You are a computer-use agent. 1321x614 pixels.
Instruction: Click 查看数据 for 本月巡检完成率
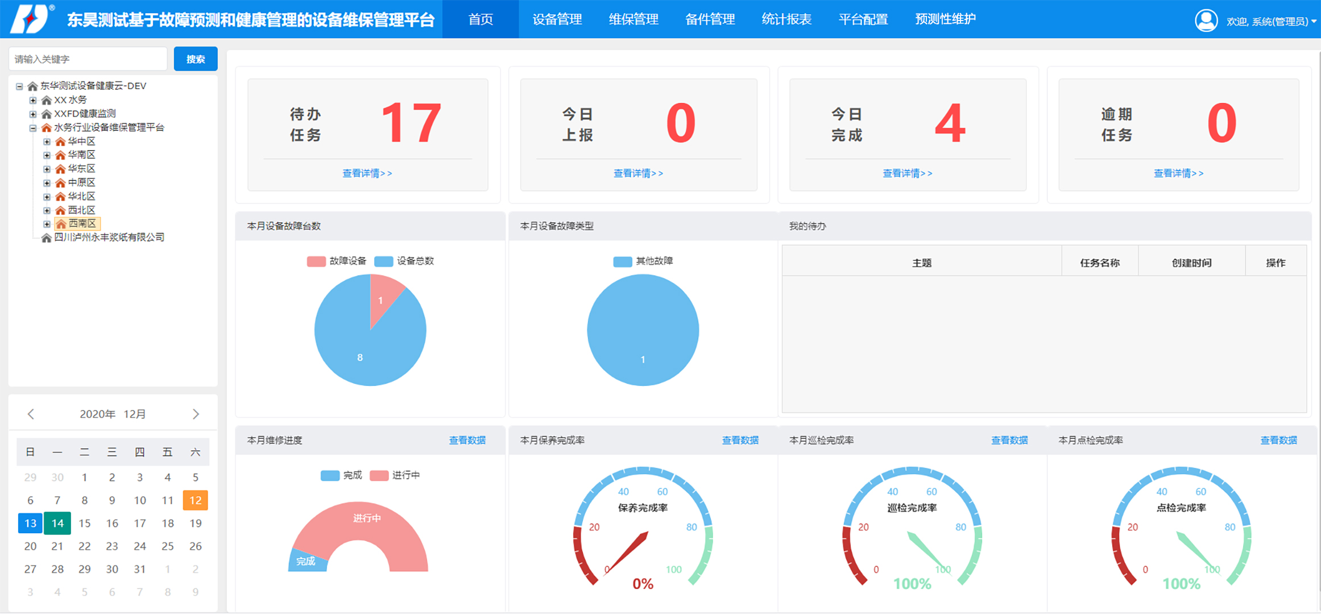point(1009,440)
